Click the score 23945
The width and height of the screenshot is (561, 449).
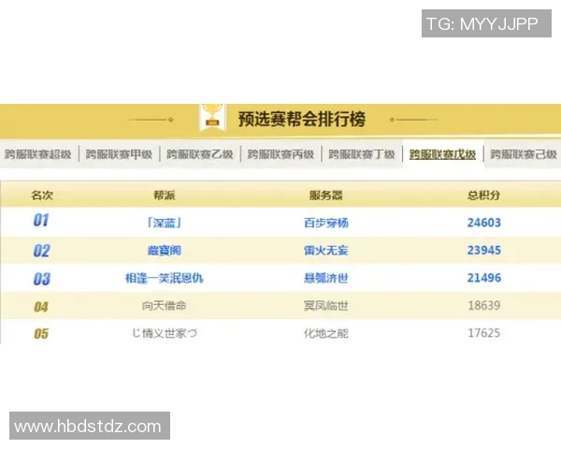click(484, 251)
